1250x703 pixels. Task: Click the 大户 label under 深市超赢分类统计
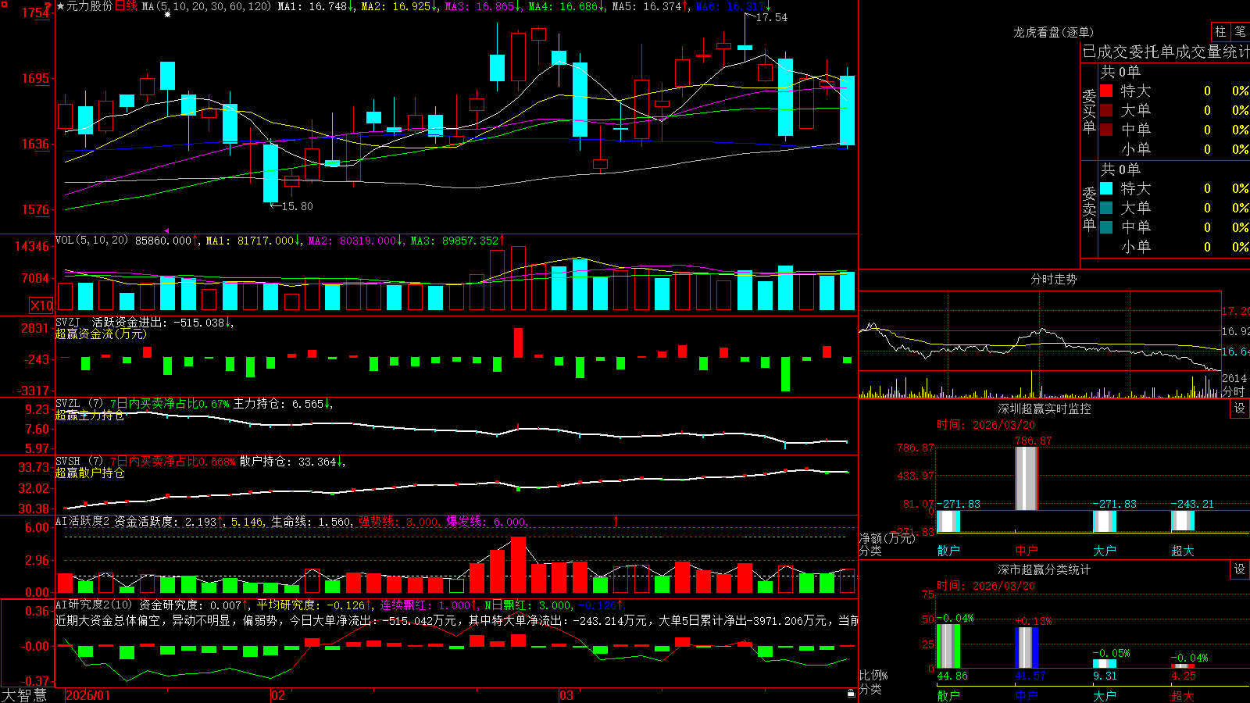pyautogui.click(x=1105, y=695)
